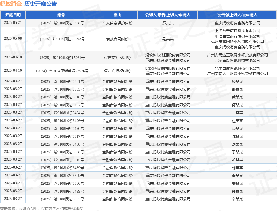Select defendant 陈某某
The width and height of the screenshot is (277, 211).
click(x=238, y=136)
